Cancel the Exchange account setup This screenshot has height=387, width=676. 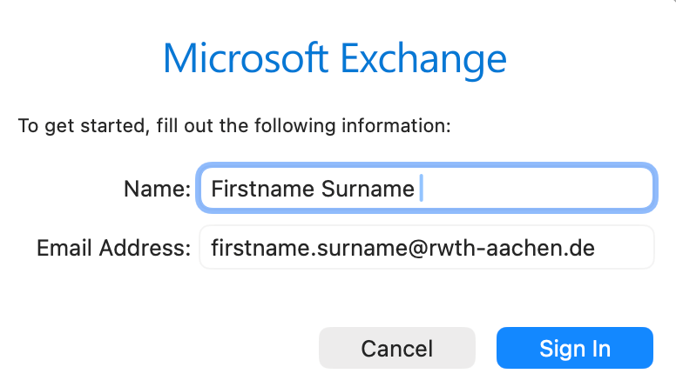coord(397,348)
